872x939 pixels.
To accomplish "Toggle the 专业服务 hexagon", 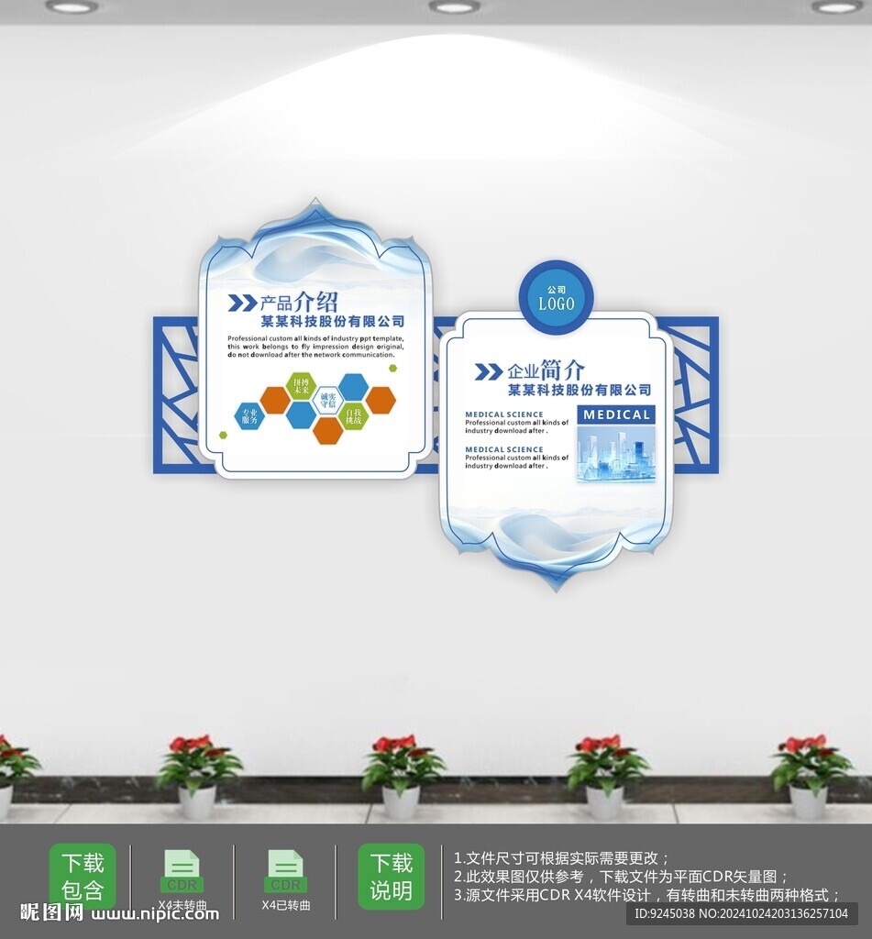I will point(250,415).
